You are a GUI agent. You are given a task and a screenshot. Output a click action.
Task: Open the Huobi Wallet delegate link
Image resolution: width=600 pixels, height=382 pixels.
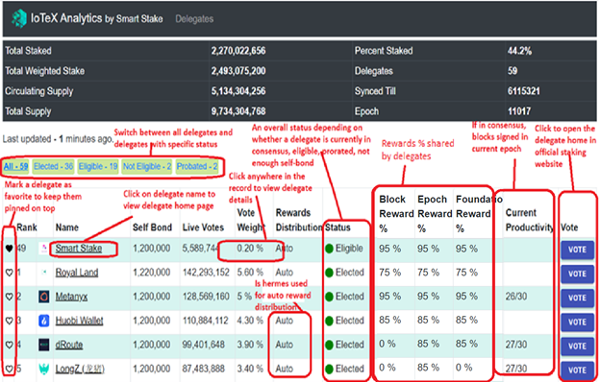pyautogui.click(x=79, y=321)
